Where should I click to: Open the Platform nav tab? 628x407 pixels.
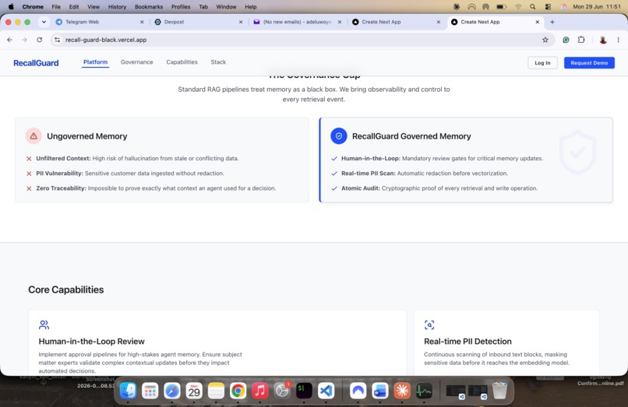click(x=95, y=62)
